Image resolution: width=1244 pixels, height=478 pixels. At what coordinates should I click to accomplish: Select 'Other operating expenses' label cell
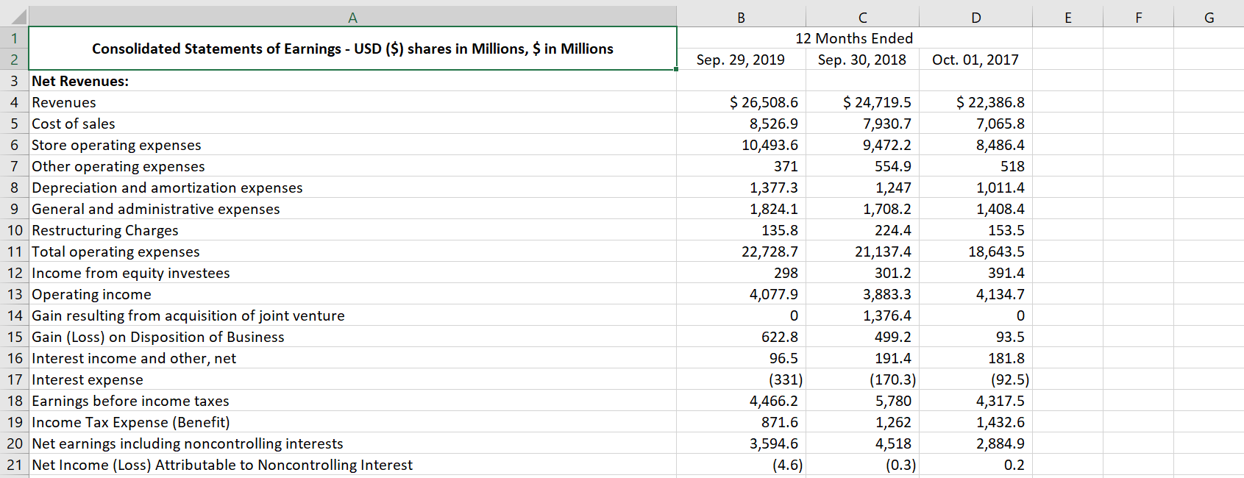(x=352, y=166)
